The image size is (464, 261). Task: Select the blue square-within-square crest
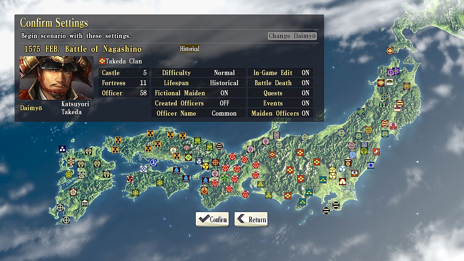(x=370, y=165)
